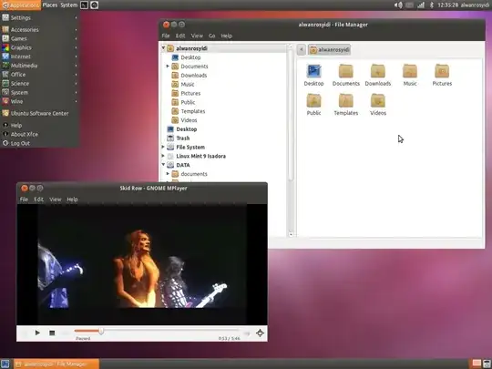Expand Linux Mint 9 Isadora node
492x369 pixels.
coord(163,156)
